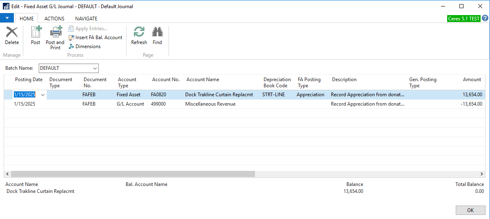Click the Account Type column header

(127, 82)
